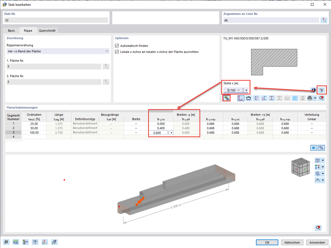Toggle the grid table icon above Flanschabmessungen
331x248 pixels.
tap(294, 98)
